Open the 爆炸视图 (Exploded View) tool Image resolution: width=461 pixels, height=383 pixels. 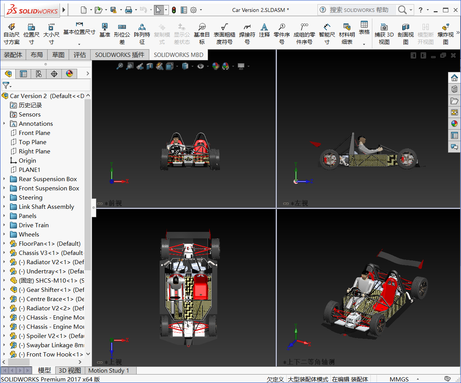click(445, 33)
